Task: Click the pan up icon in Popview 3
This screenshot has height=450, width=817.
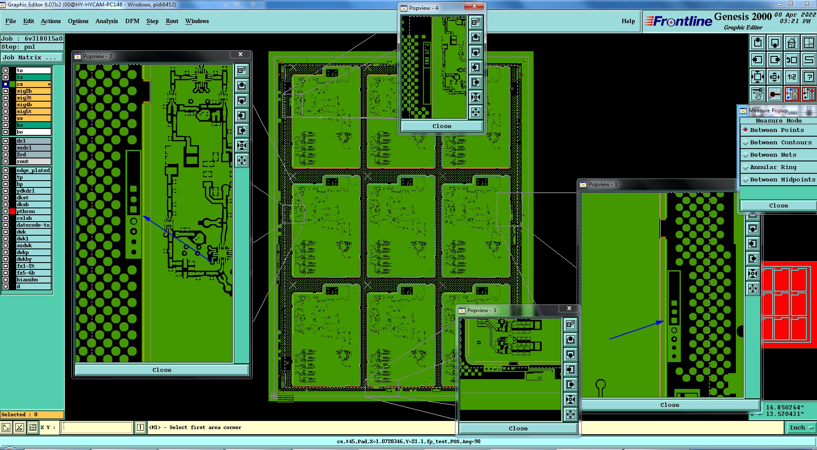Action: (x=571, y=339)
